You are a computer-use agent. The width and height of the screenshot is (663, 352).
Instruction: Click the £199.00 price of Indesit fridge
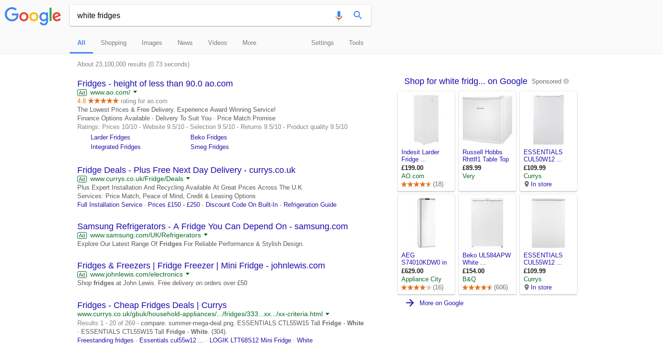pos(412,168)
